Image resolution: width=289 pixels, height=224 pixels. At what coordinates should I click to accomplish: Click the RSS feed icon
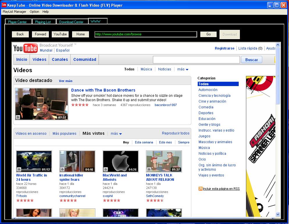click(200, 189)
